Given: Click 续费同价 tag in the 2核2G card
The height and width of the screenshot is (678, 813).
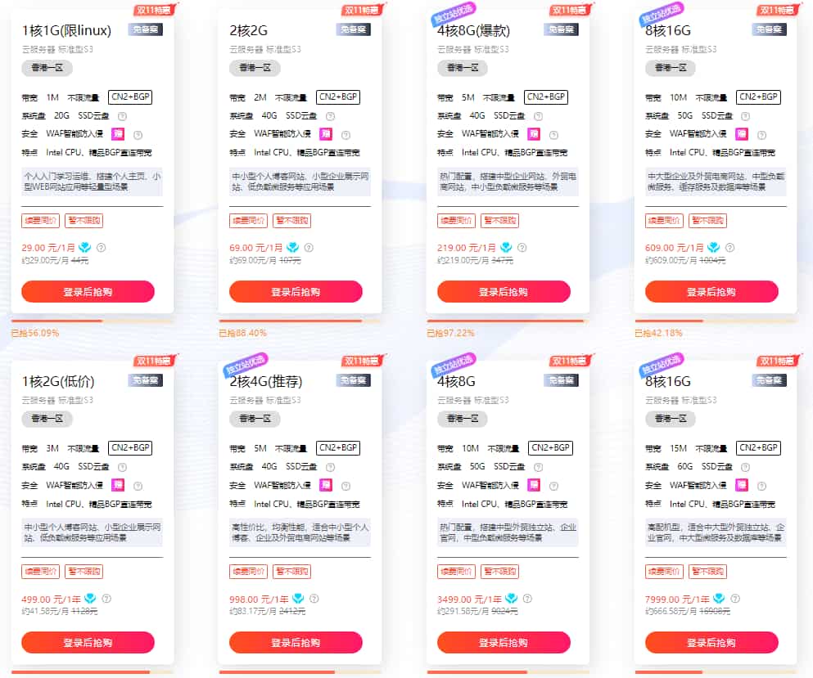Looking at the screenshot, I should tap(248, 221).
